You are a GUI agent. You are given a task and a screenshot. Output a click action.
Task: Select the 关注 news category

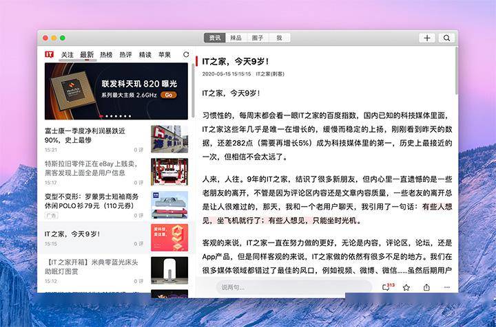(67, 54)
